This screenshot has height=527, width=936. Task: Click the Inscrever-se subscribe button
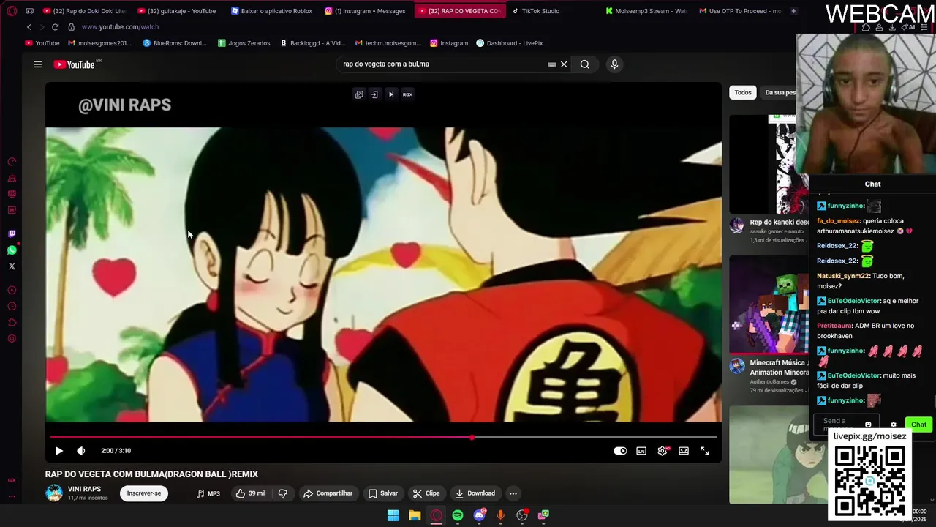click(x=144, y=493)
